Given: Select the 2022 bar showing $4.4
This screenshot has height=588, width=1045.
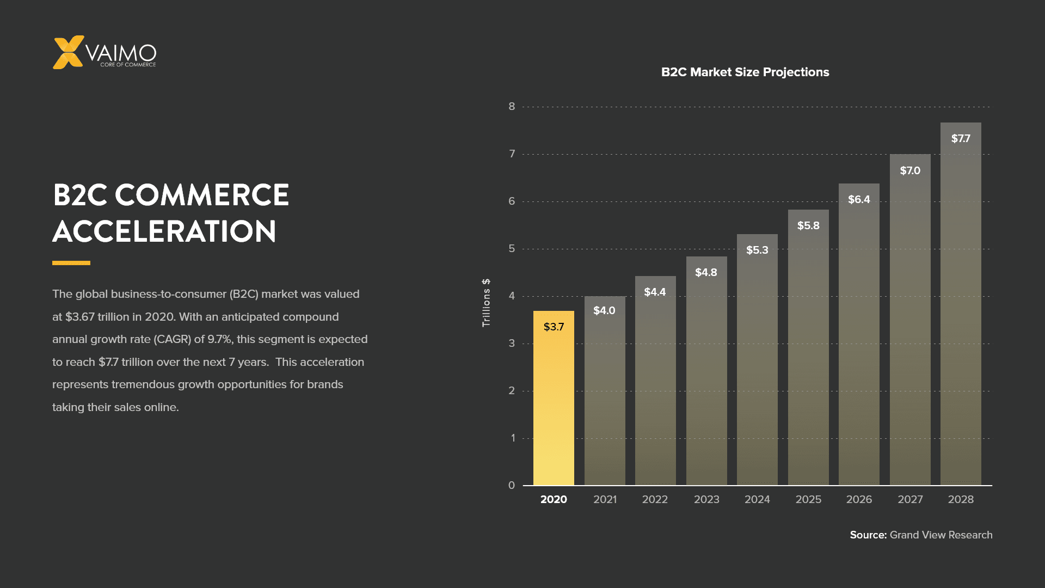Looking at the screenshot, I should tap(655, 381).
